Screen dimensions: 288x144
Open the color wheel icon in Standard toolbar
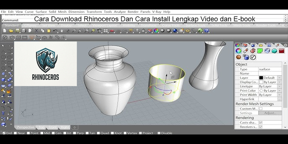pyautogui.click(x=156, y=31)
